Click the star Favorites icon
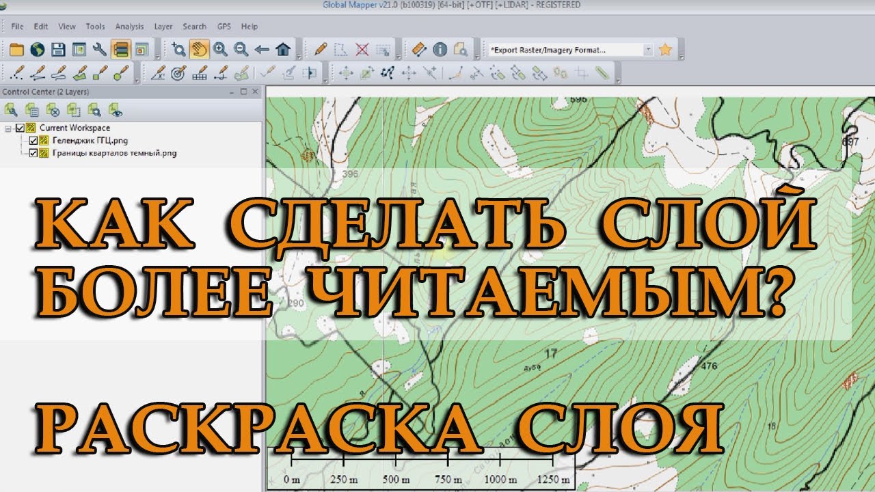Viewport: 875px width, 492px height. coord(665,49)
